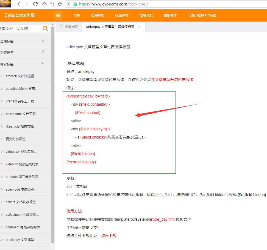Reload the page with refresh icon

coord(35,4)
